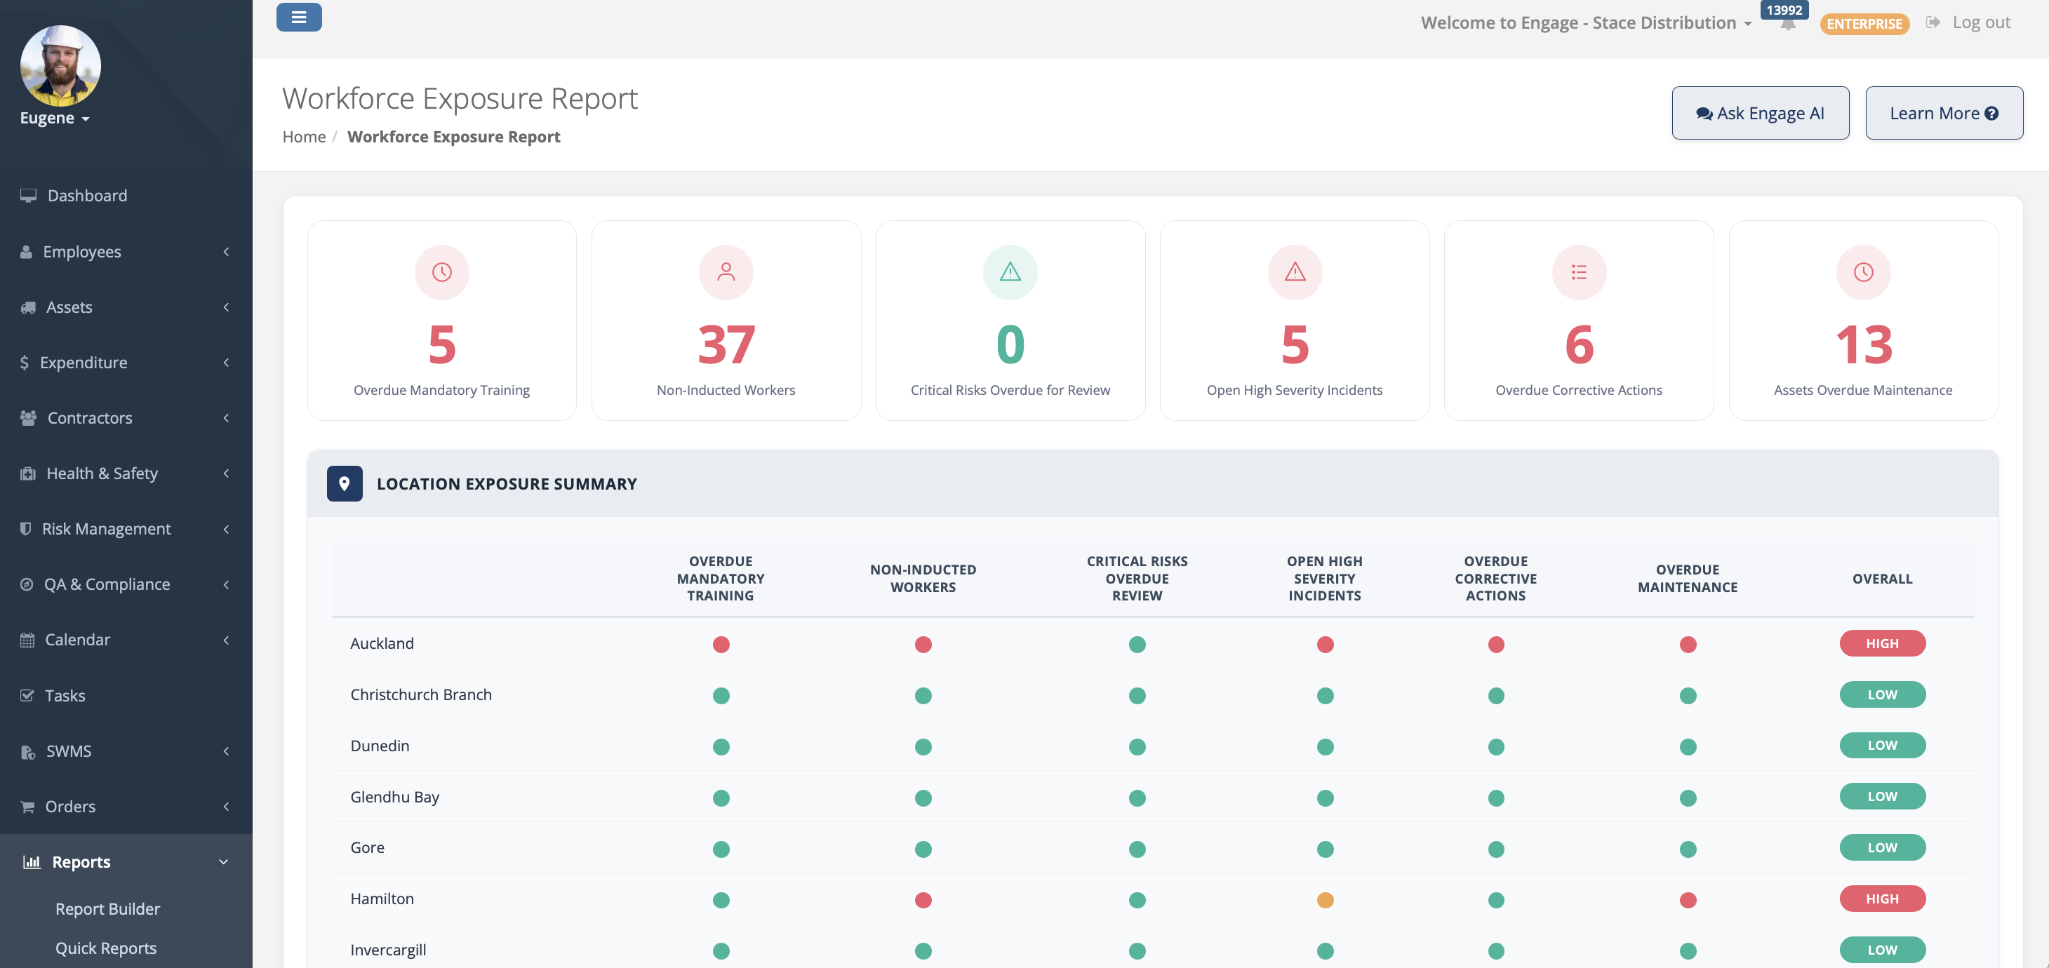Expand the Contractors menu
Viewport: 2049px width, 968px height.
(126, 417)
